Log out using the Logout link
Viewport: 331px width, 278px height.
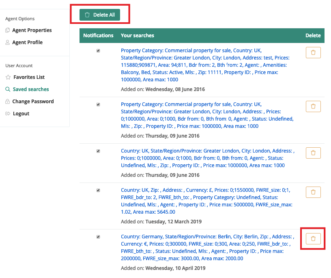click(21, 114)
